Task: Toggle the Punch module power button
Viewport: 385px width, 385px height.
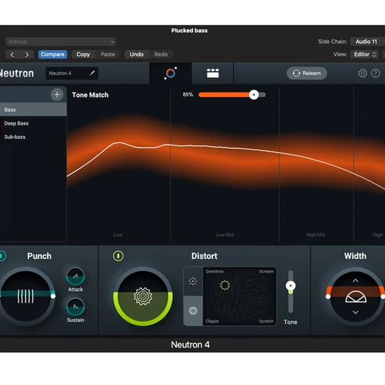Action: tap(2, 256)
